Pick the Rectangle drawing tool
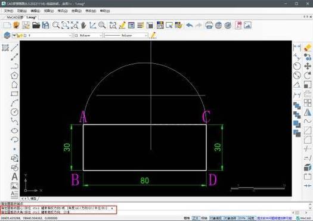This screenshot has width=313, height=221. tap(14, 94)
